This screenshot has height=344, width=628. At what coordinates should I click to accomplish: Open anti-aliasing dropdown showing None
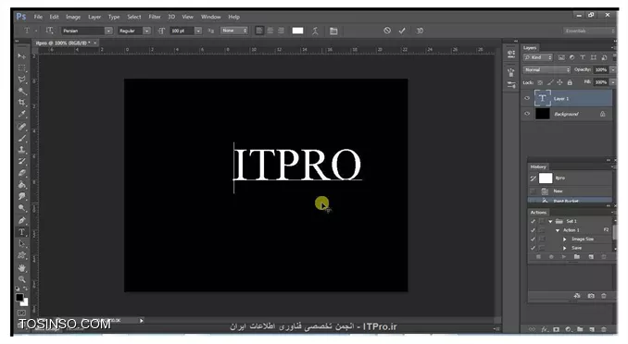click(234, 31)
